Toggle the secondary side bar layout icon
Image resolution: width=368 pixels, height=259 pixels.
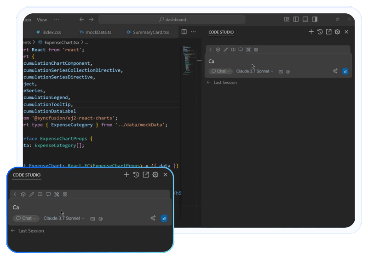tap(315, 19)
